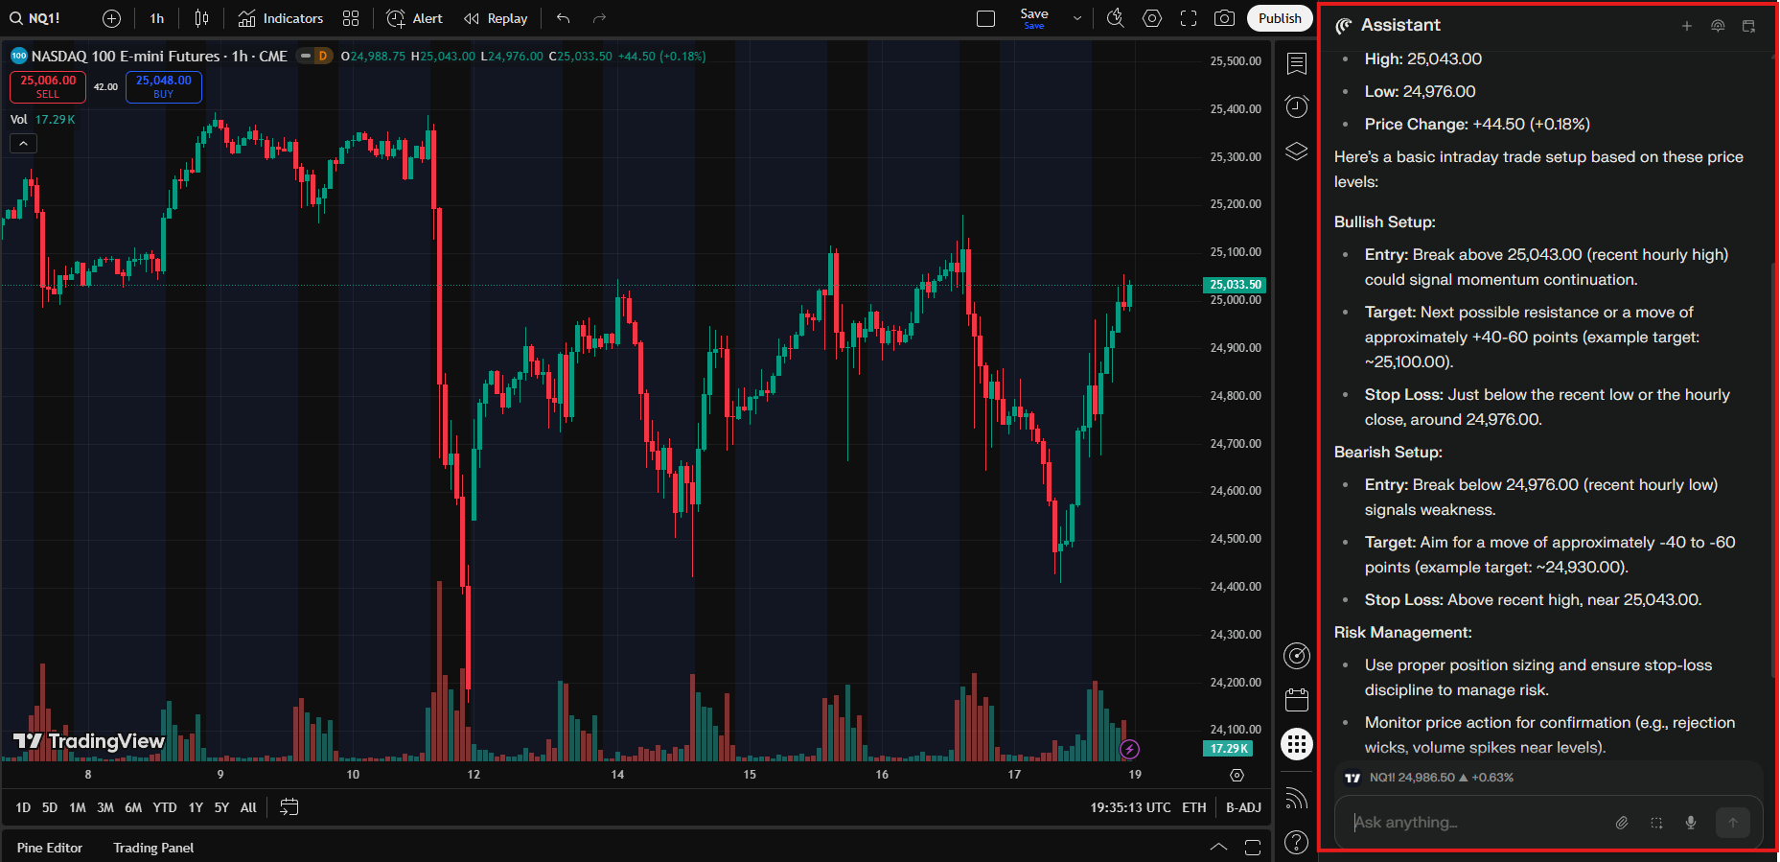Viewport: 1780px width, 862px height.
Task: Select the 5D date range
Action: 50,807
